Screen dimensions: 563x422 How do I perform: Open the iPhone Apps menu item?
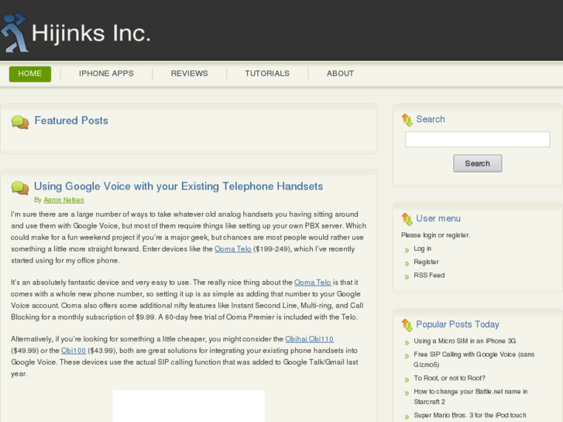(x=106, y=74)
